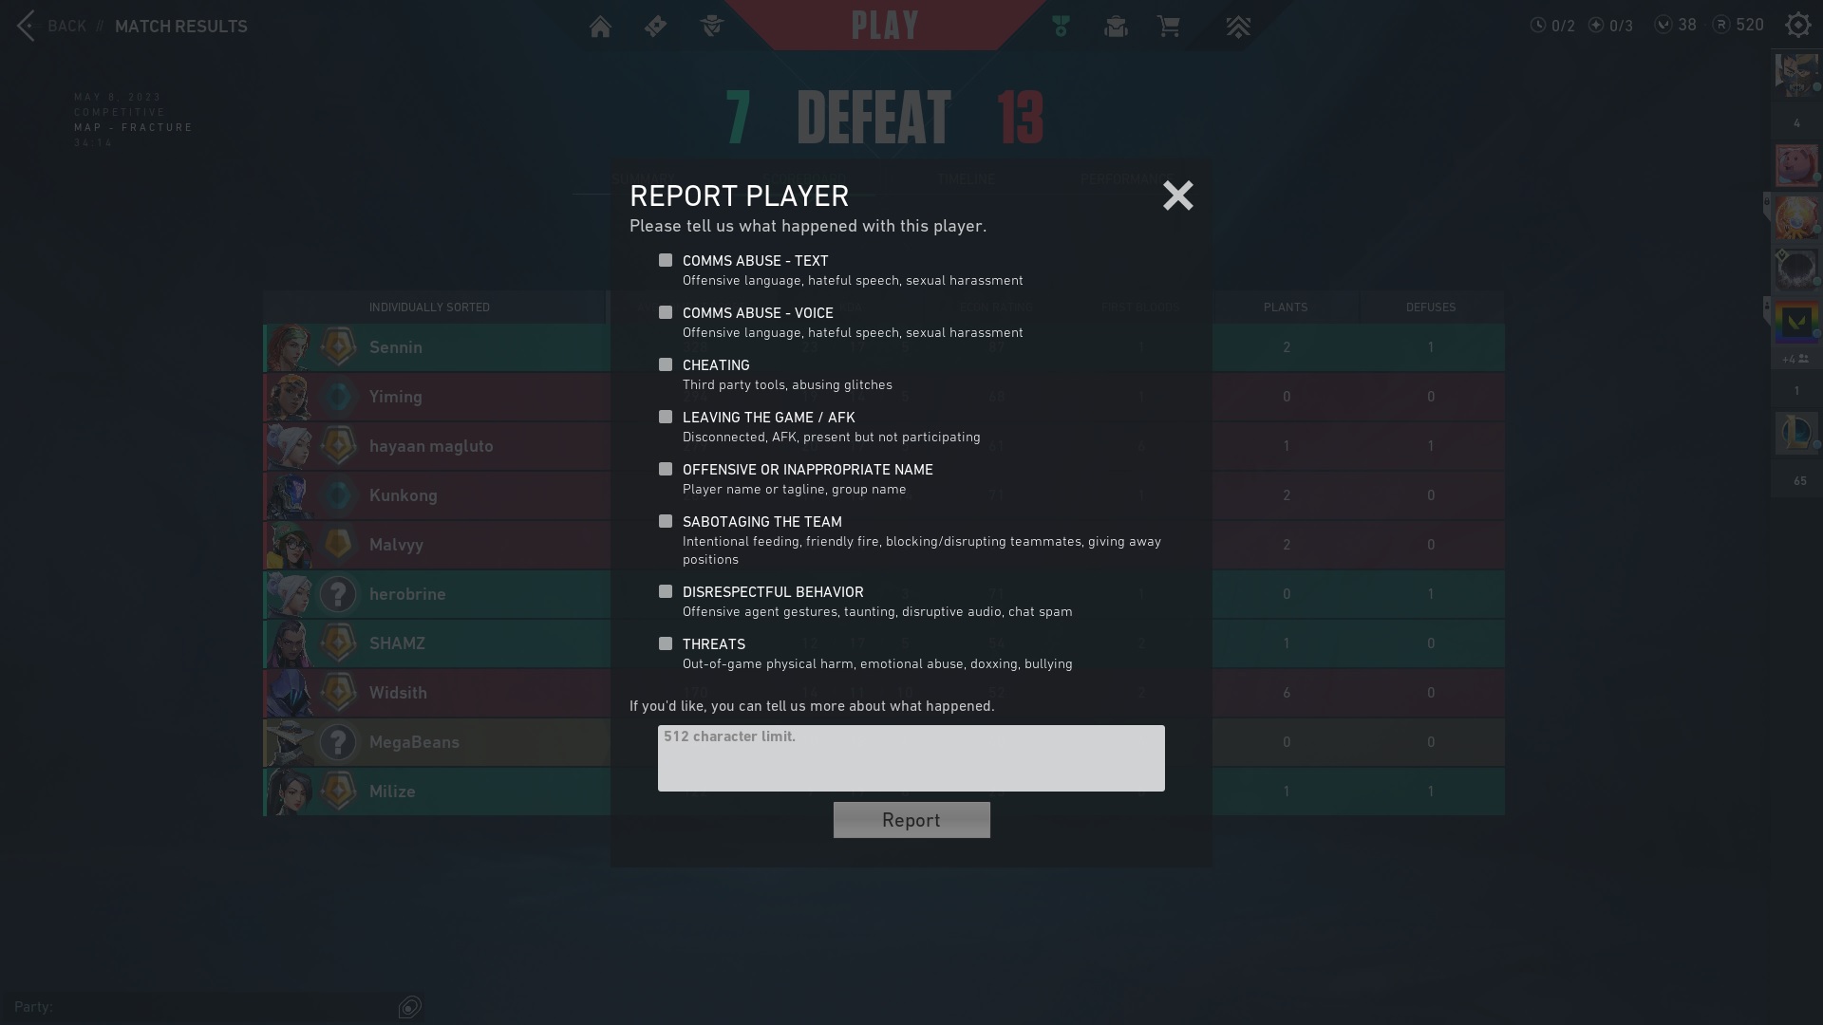Click the close X button on report dialog
The width and height of the screenshot is (1823, 1025).
pos(1178,196)
